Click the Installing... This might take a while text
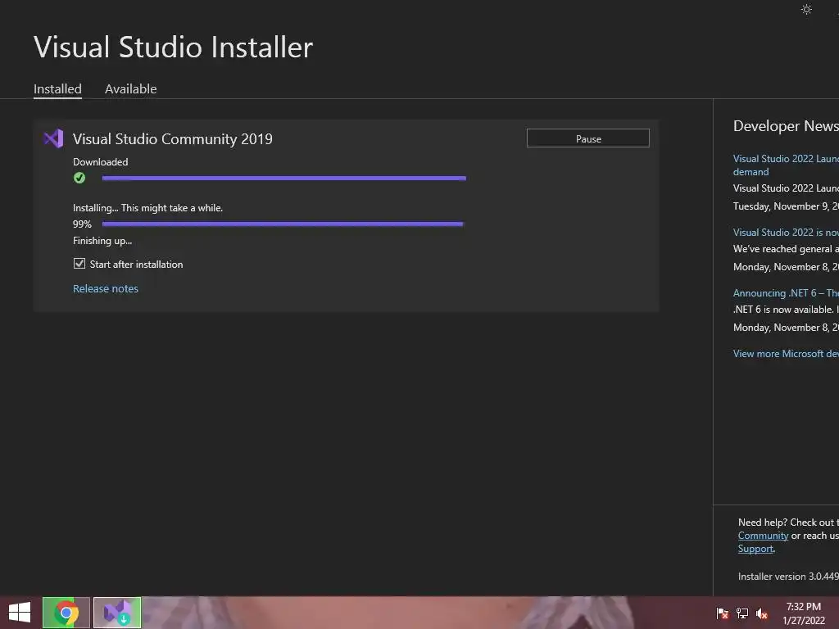Viewport: 839px width, 629px height. 147,208
